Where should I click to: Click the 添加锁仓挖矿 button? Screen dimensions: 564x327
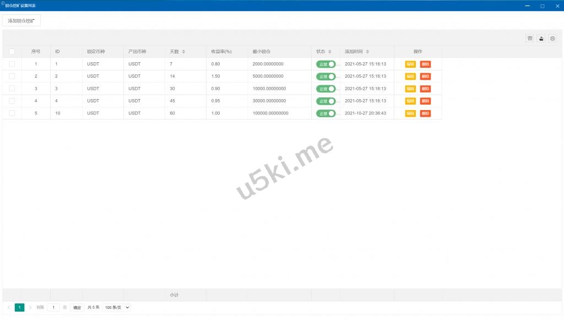(x=21, y=21)
